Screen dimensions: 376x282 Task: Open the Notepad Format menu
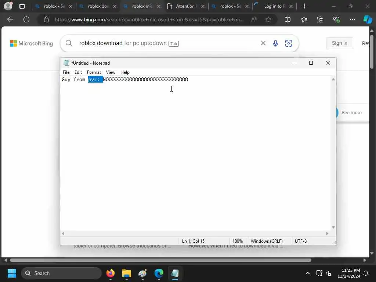coord(94,72)
